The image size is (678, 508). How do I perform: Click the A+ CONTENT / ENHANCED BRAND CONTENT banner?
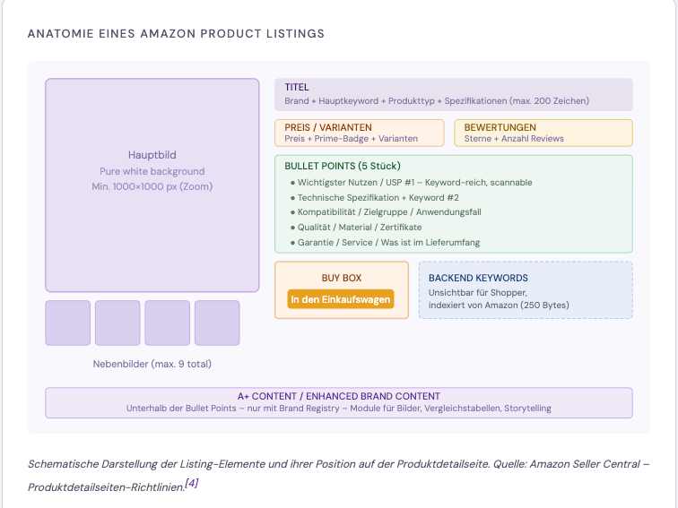pos(339,403)
